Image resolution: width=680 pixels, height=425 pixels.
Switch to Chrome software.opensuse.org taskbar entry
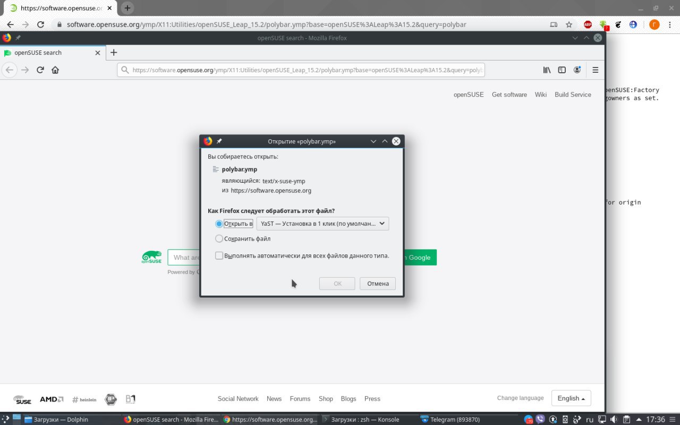tap(270, 419)
